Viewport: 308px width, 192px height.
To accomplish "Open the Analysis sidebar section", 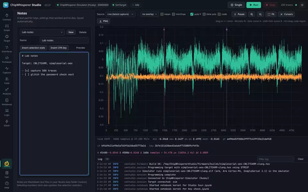I will click(x=7, y=91).
